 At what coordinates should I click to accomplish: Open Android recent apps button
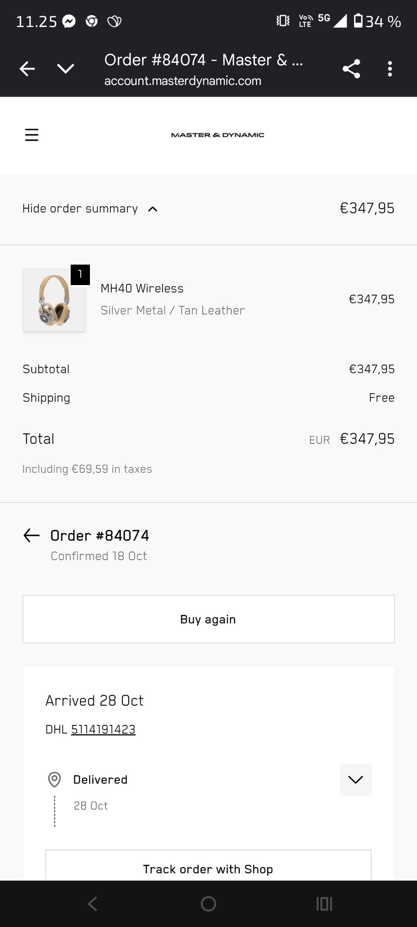[324, 904]
